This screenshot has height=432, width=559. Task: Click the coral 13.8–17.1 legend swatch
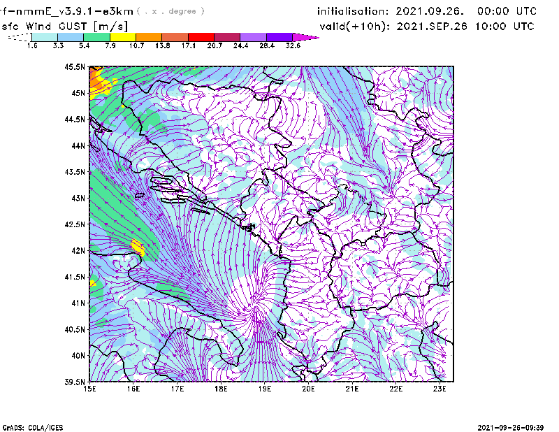pyautogui.click(x=175, y=37)
